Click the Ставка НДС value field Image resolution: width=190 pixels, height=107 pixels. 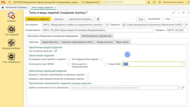pyautogui.click(x=152, y=64)
